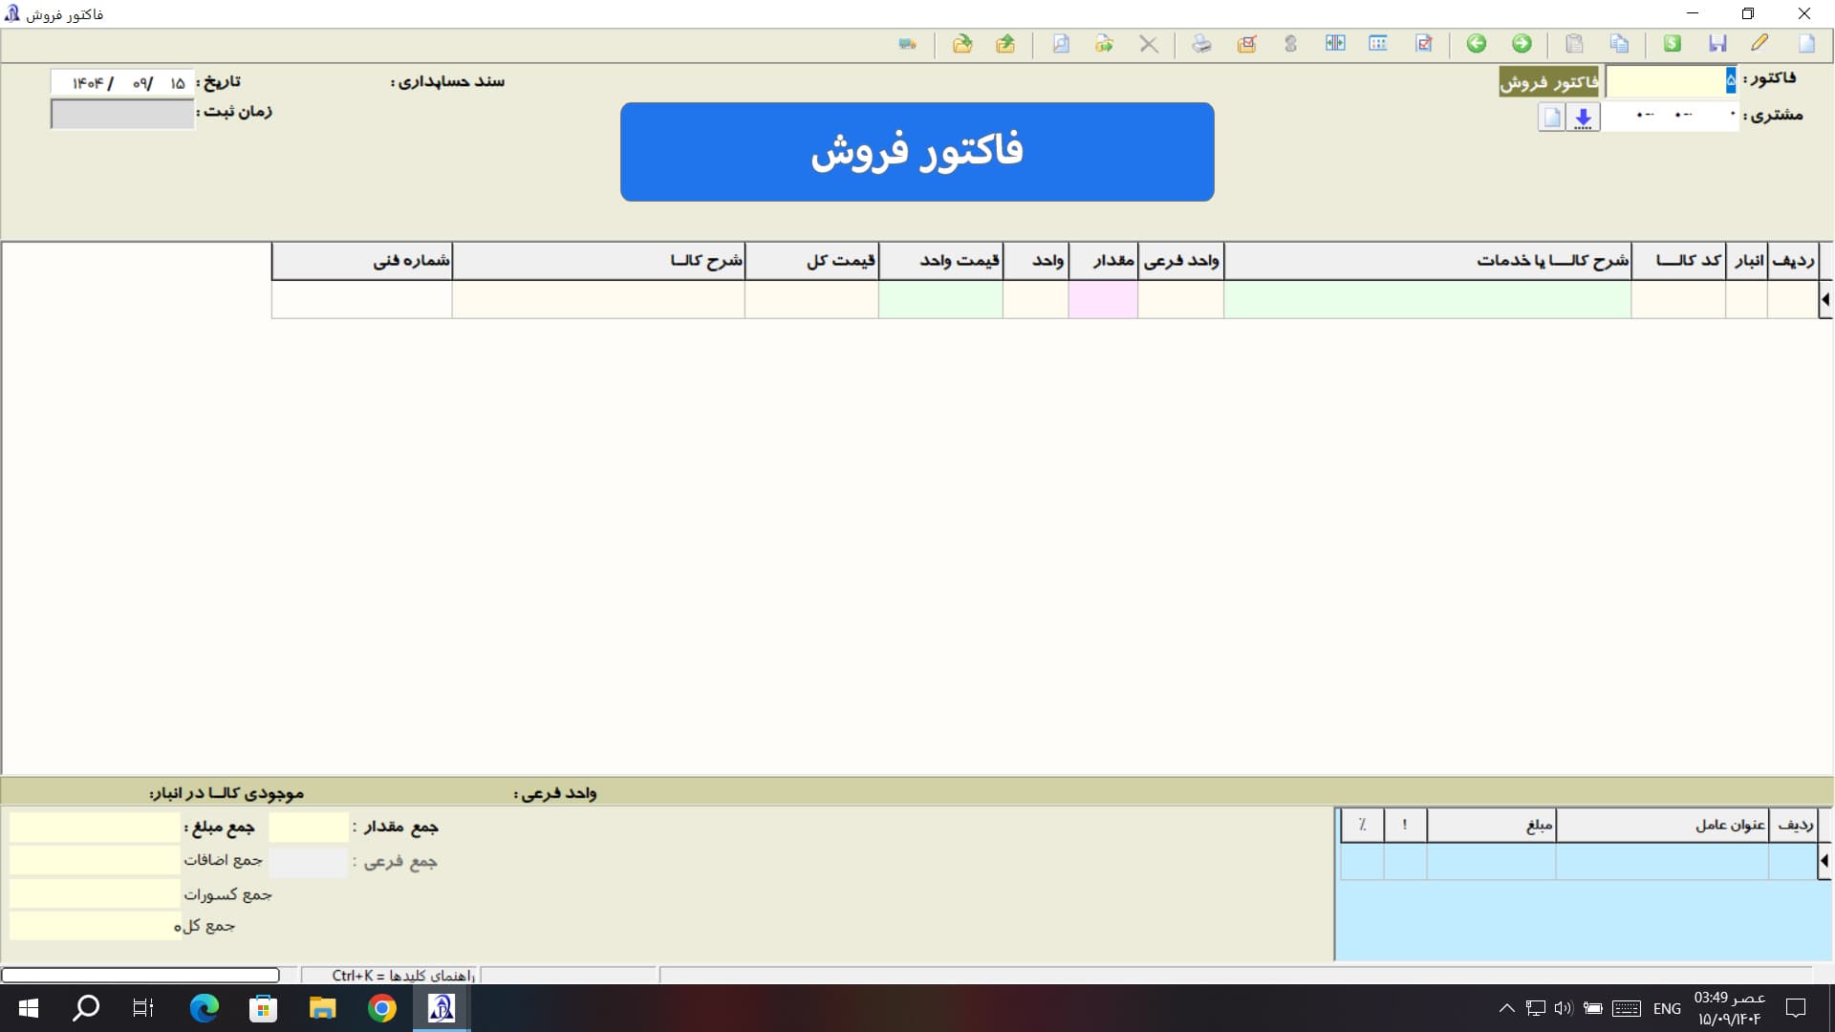The image size is (1835, 1032).
Task: Click the clipboard paste toolbar icon
Action: coord(1574,44)
